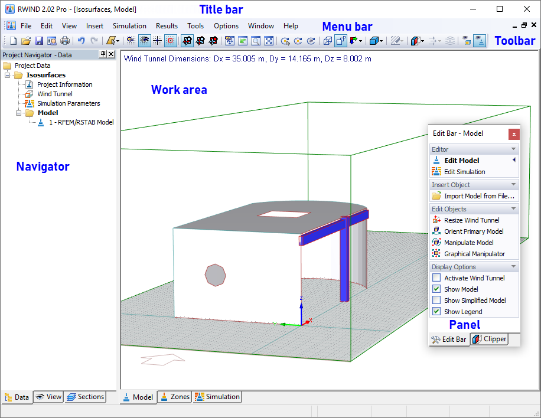541x418 pixels.
Task: Toggle the Project Navigator pin button
Action: click(103, 54)
